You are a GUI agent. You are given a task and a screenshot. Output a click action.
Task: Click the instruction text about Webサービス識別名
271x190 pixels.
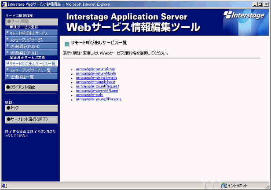pos(116,53)
